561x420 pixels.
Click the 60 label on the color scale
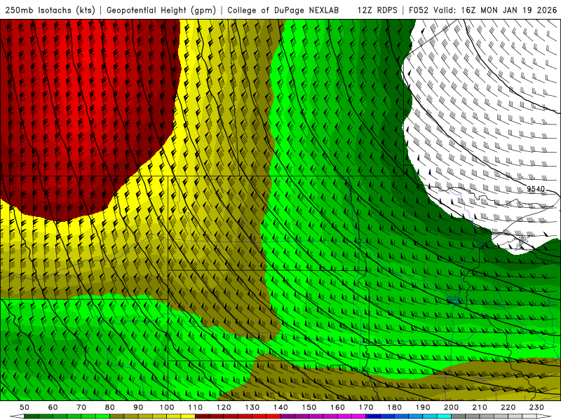tap(53, 407)
